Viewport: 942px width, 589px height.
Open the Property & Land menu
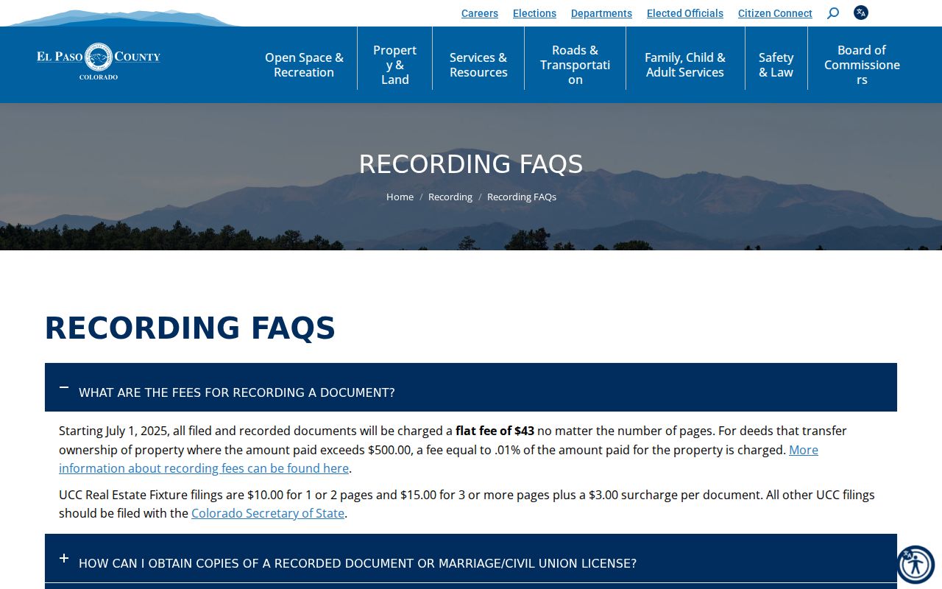pos(394,65)
